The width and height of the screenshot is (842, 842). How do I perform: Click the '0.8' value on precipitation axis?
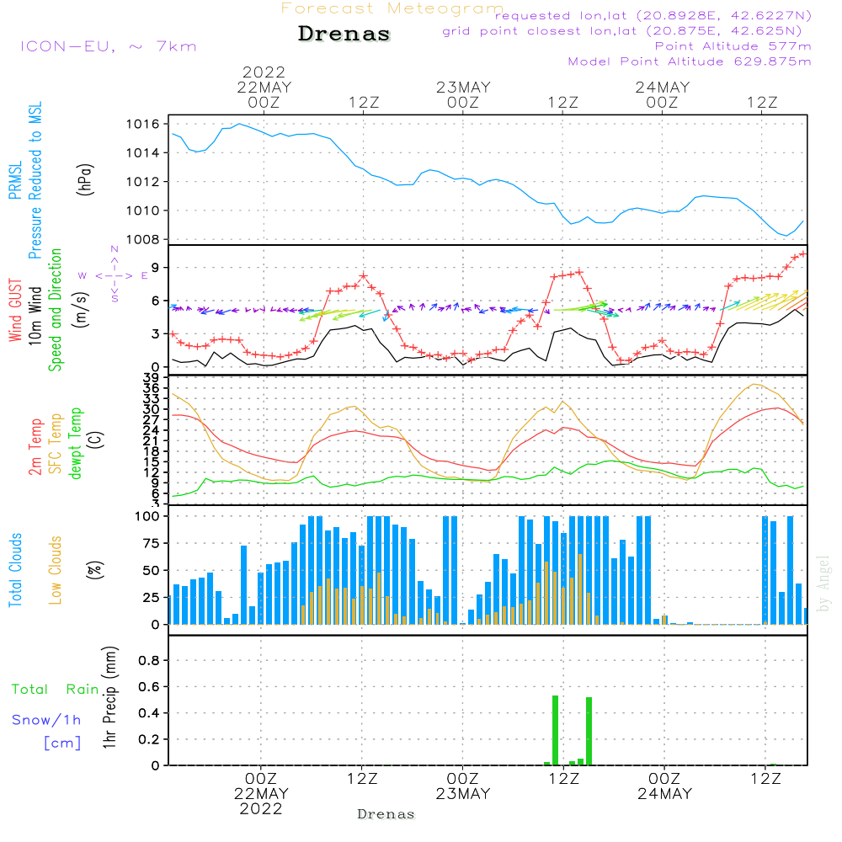[149, 660]
